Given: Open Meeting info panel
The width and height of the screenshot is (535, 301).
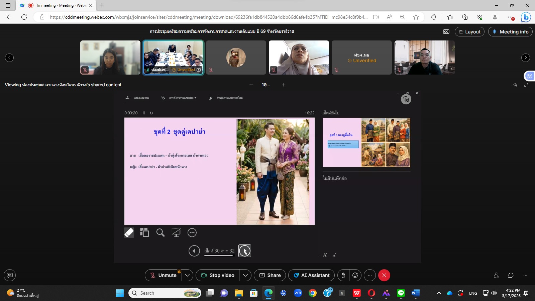Looking at the screenshot, I should (510, 32).
